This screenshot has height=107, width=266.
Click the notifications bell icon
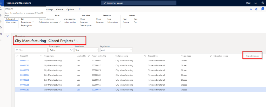point(255,3)
